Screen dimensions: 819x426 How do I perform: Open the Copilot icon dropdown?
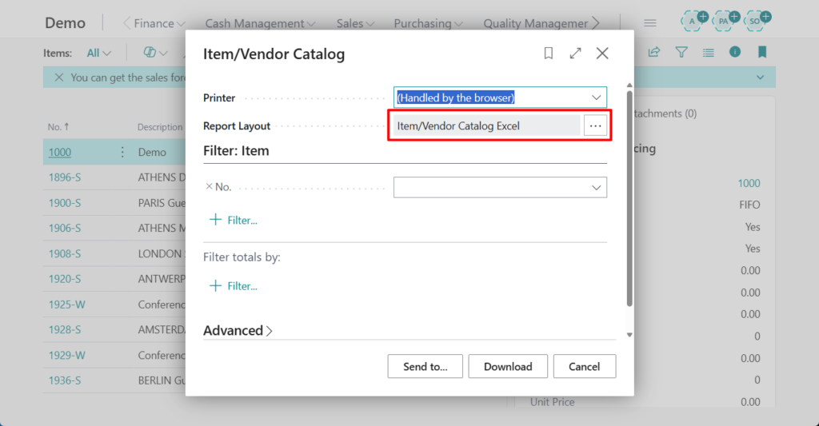155,53
